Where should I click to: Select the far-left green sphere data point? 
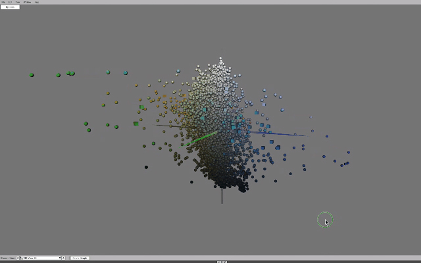click(32, 75)
